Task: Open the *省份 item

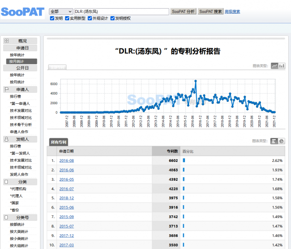Action: coord(14,210)
